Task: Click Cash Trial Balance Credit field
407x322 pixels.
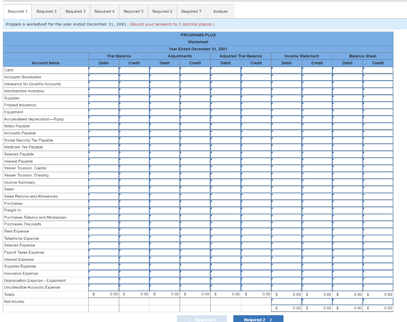Action: 134,70
